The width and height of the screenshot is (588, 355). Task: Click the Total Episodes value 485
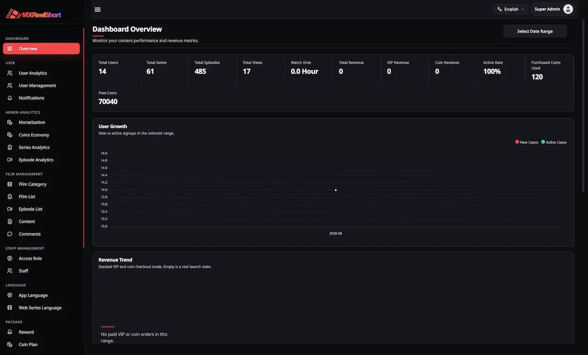[x=200, y=71]
